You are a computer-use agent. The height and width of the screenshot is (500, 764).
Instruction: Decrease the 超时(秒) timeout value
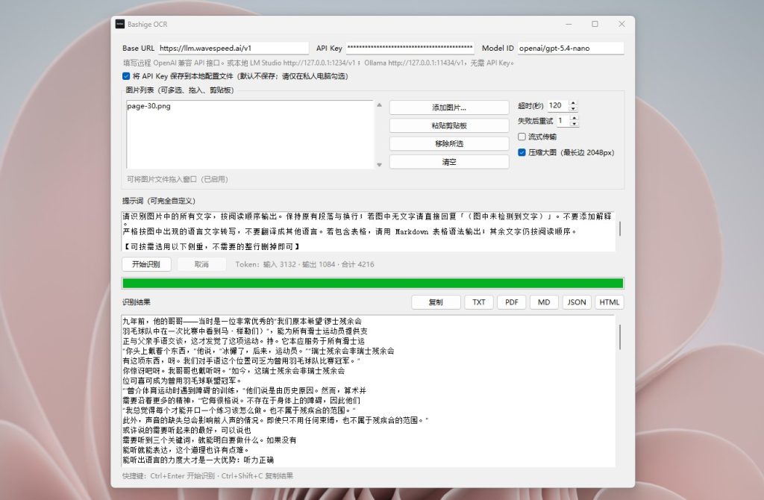573,108
